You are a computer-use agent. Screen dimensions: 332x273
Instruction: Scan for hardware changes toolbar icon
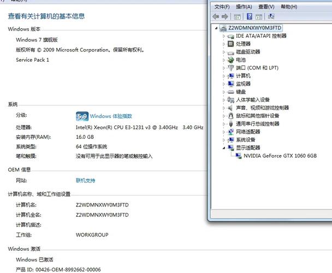(271, 16)
